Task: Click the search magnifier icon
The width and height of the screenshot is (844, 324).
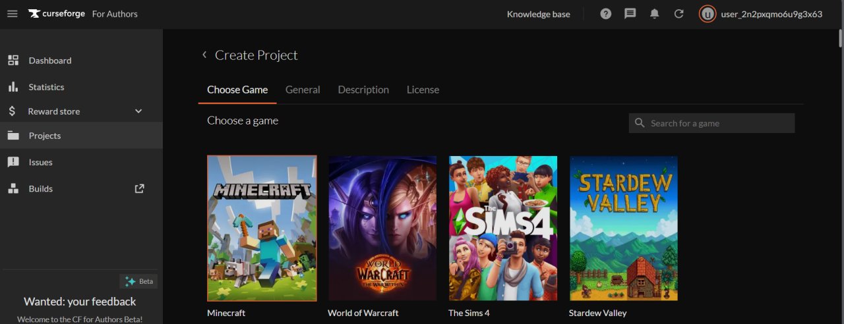Action: tap(640, 123)
